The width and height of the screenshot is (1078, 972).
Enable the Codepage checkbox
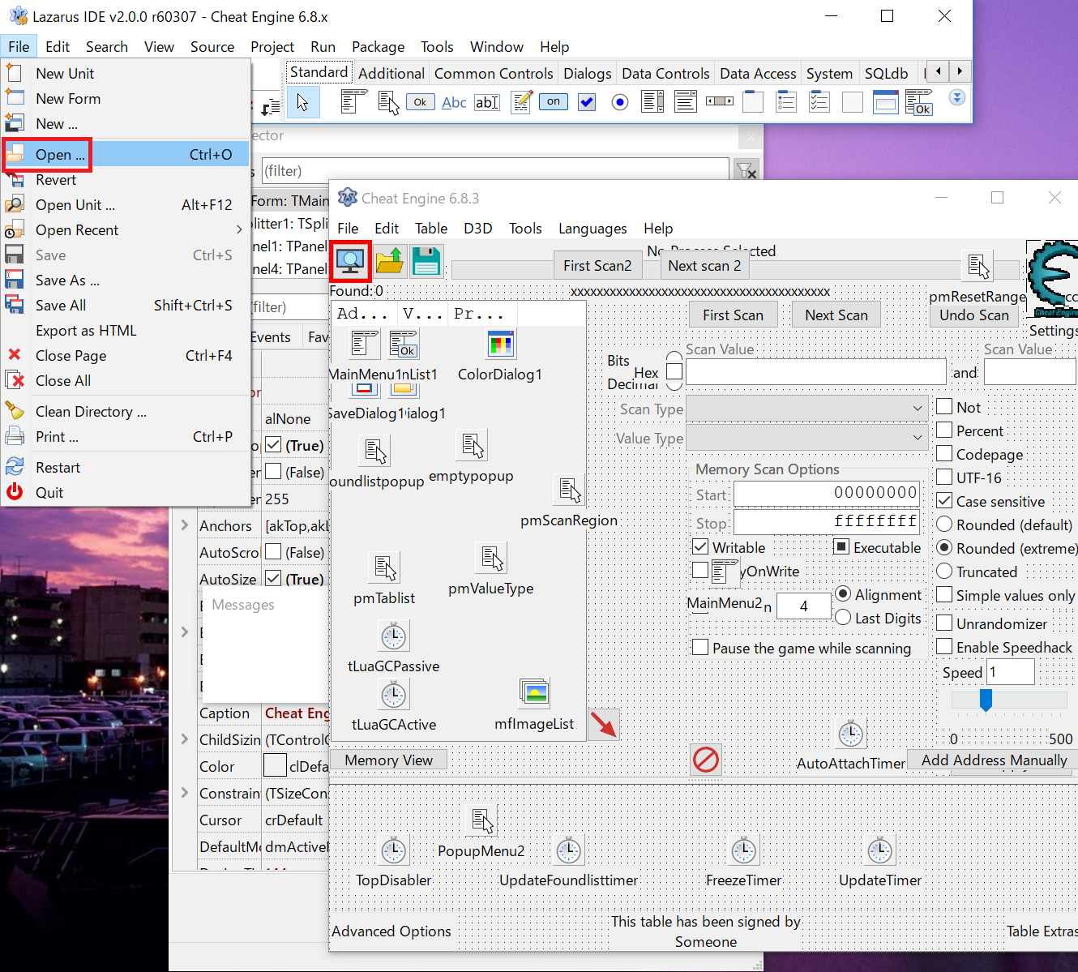944,454
